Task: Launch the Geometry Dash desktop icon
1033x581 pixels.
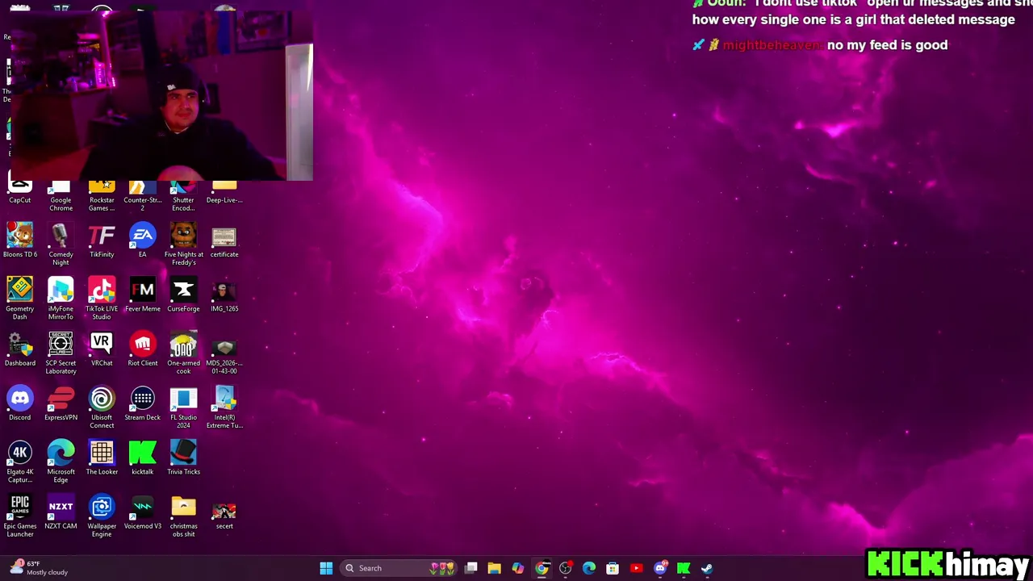Action: (x=20, y=299)
